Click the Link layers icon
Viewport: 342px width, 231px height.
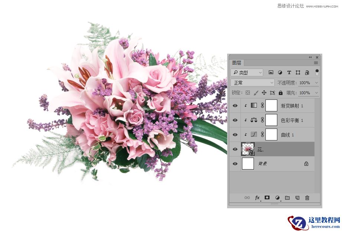pyautogui.click(x=247, y=197)
